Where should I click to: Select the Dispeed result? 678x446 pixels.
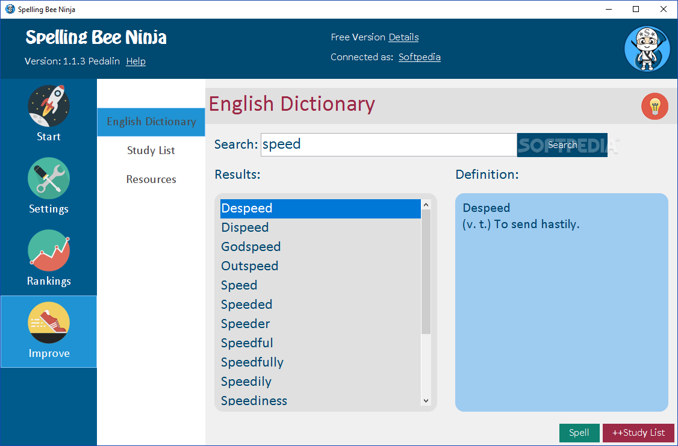click(320, 228)
